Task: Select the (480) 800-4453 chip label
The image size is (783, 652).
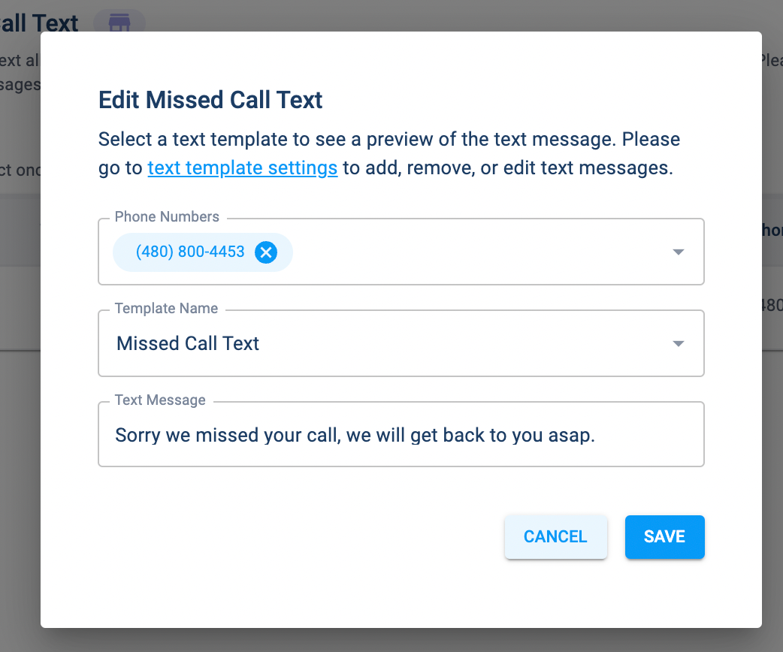Action: (190, 252)
